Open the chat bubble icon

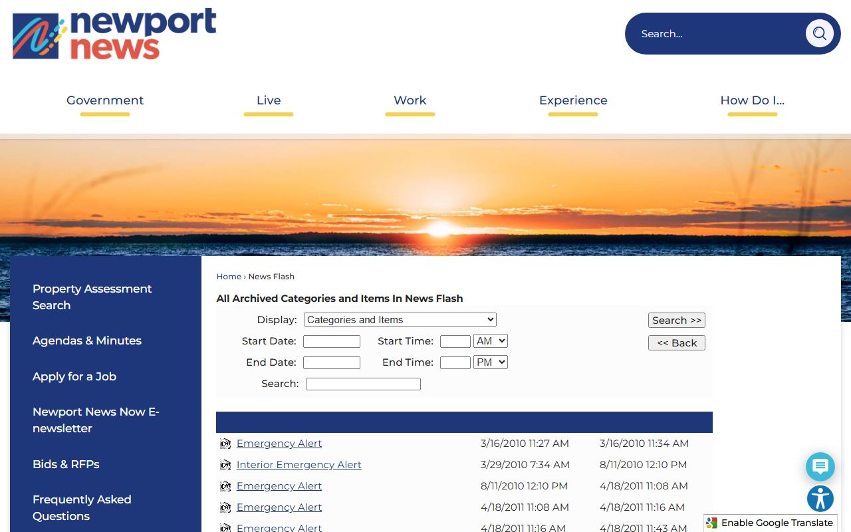pos(820,467)
